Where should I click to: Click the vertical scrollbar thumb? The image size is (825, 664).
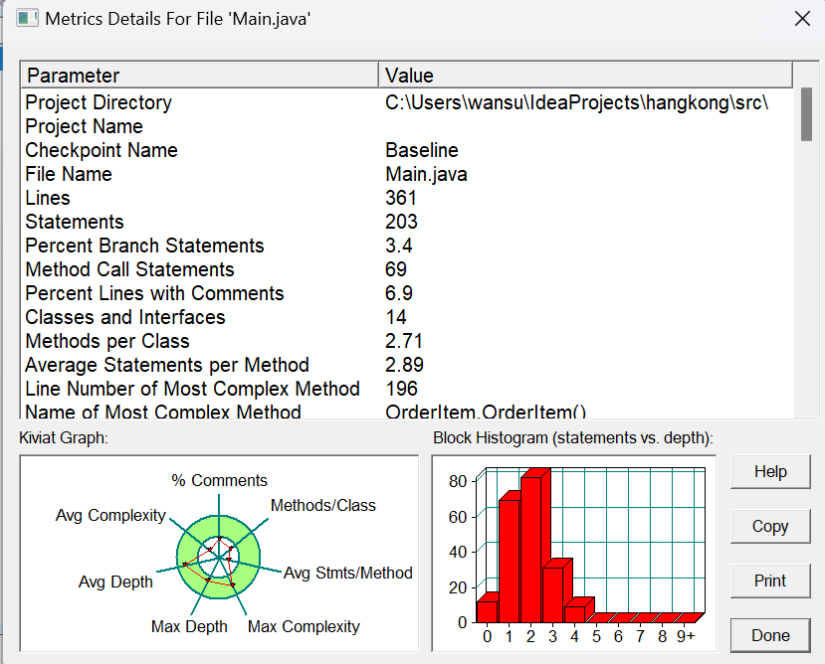806,114
